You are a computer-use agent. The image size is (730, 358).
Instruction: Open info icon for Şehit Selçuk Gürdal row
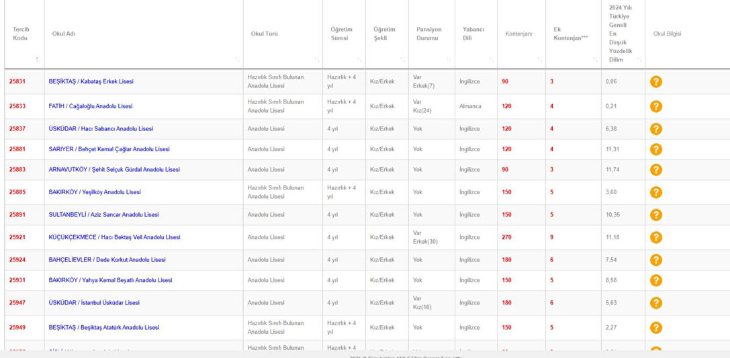(656, 170)
